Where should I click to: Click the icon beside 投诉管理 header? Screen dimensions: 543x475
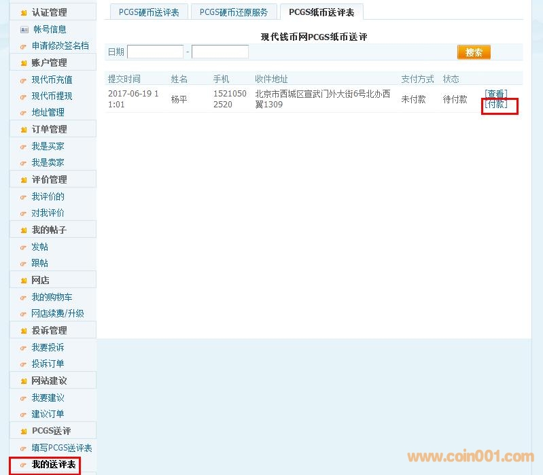click(x=24, y=331)
